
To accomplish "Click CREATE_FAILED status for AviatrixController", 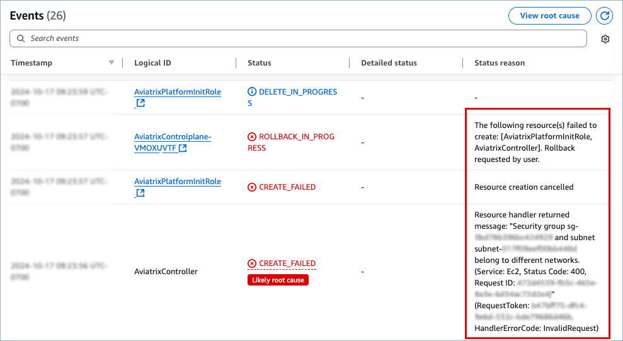I will click(287, 263).
